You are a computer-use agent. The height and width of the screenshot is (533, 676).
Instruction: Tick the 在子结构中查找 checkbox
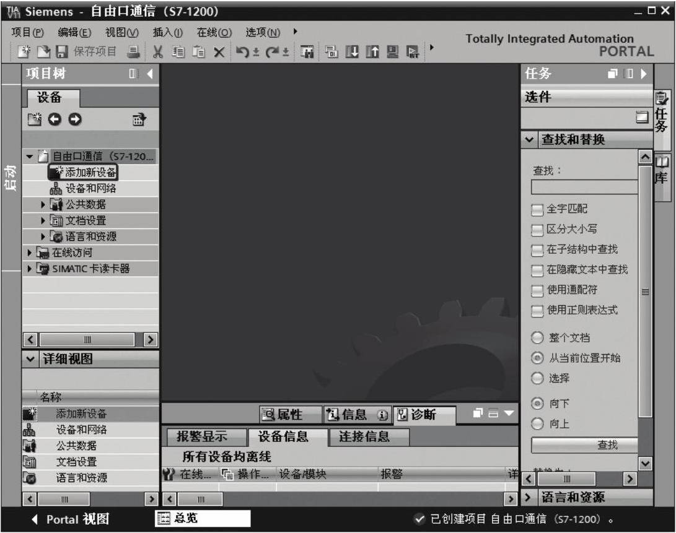click(x=537, y=250)
